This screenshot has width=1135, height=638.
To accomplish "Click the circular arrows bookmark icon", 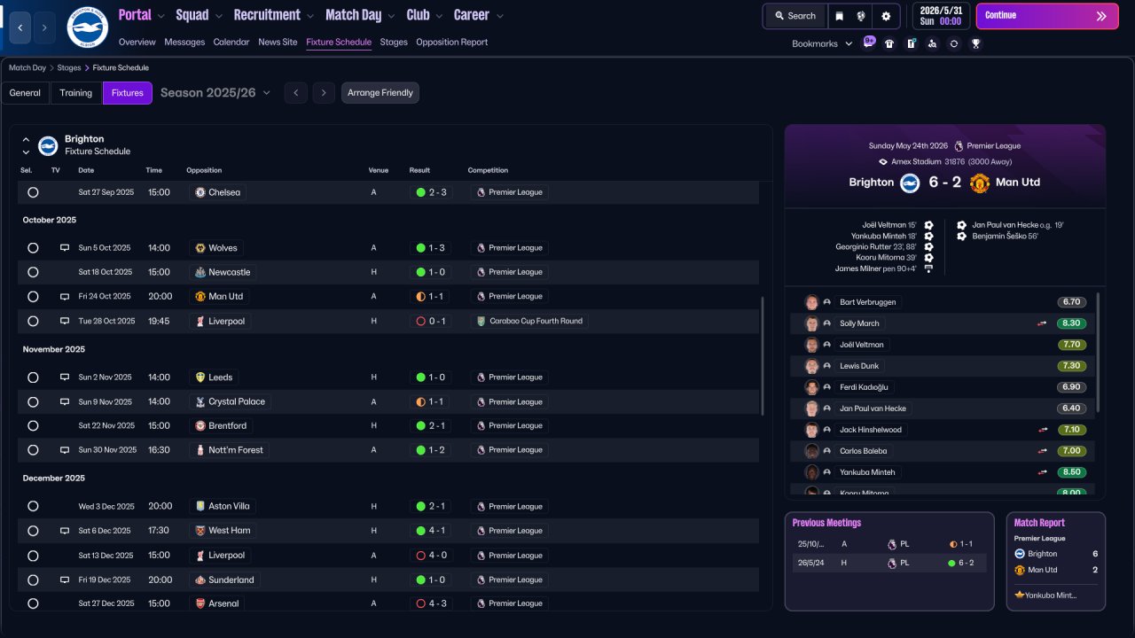I will (954, 43).
